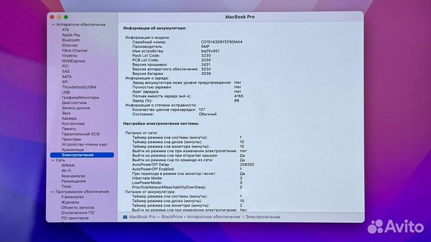Open Frameworks under Программное обеспечение
This screenshot has width=431, height=242.
coord(72,197)
